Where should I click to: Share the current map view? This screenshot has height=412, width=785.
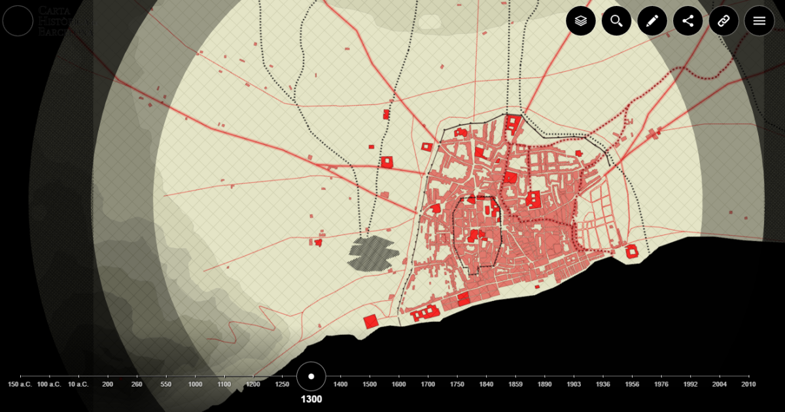pos(688,21)
